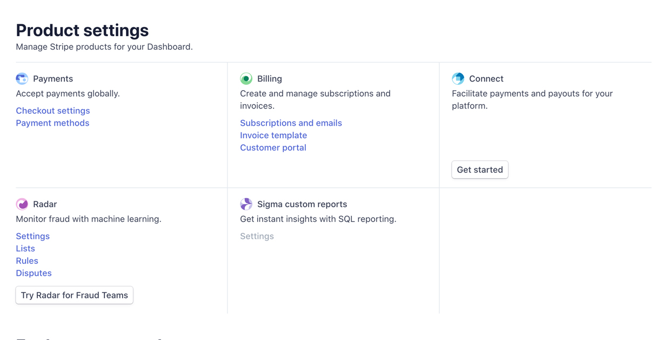Open Radar Disputes settings
Viewport: 662px width, 340px height.
coord(34,273)
